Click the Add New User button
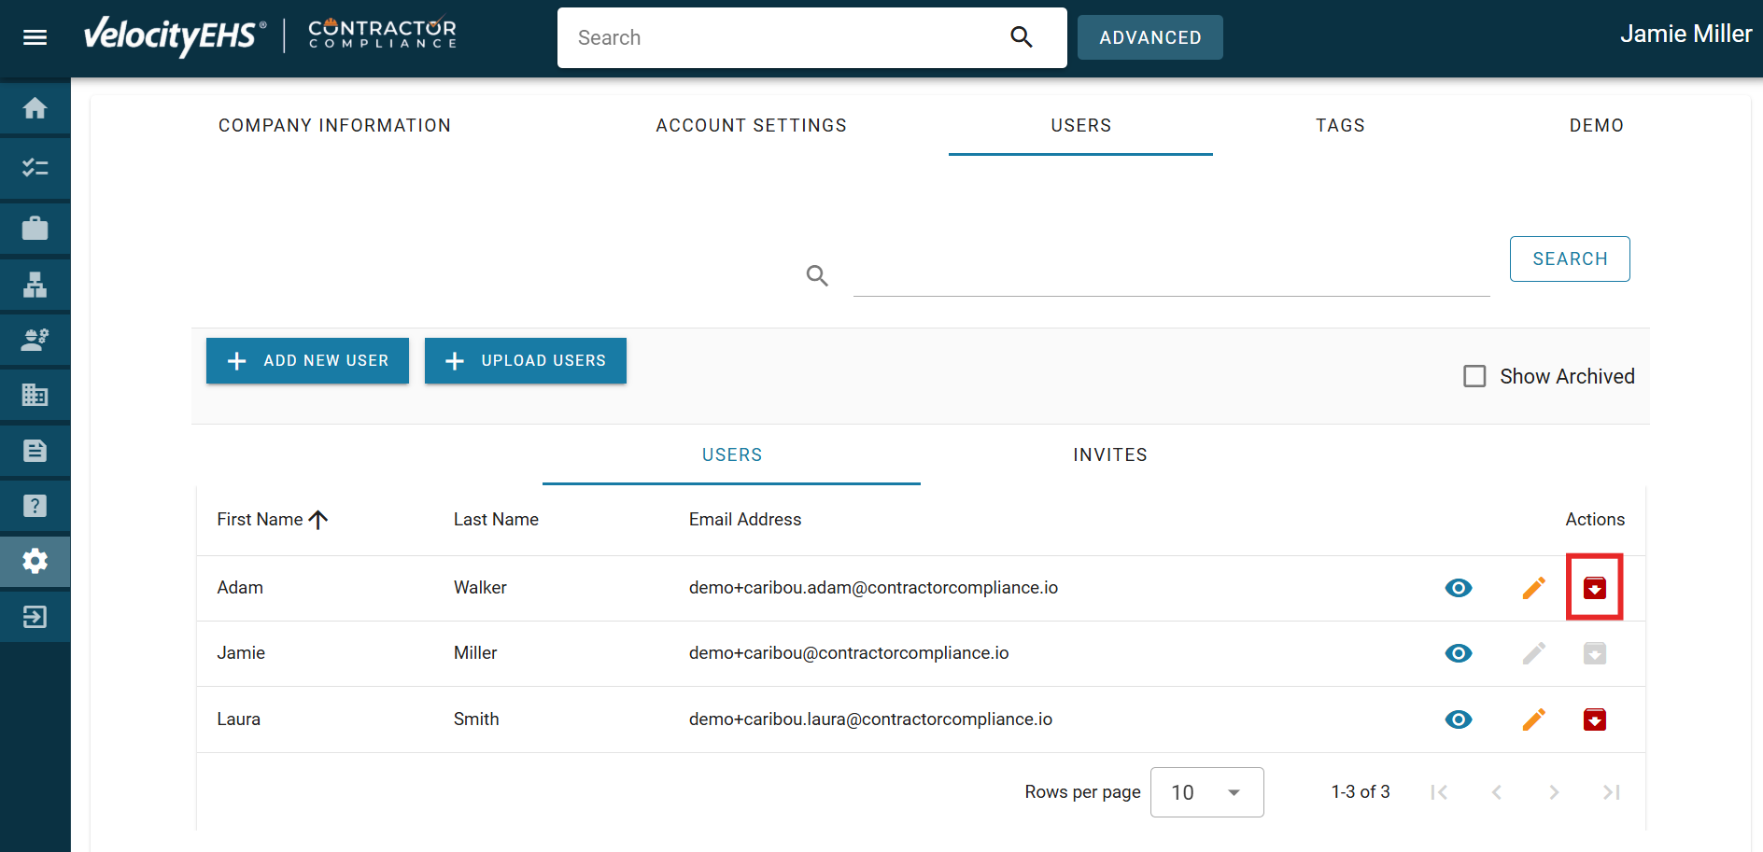The width and height of the screenshot is (1763, 852). (307, 361)
